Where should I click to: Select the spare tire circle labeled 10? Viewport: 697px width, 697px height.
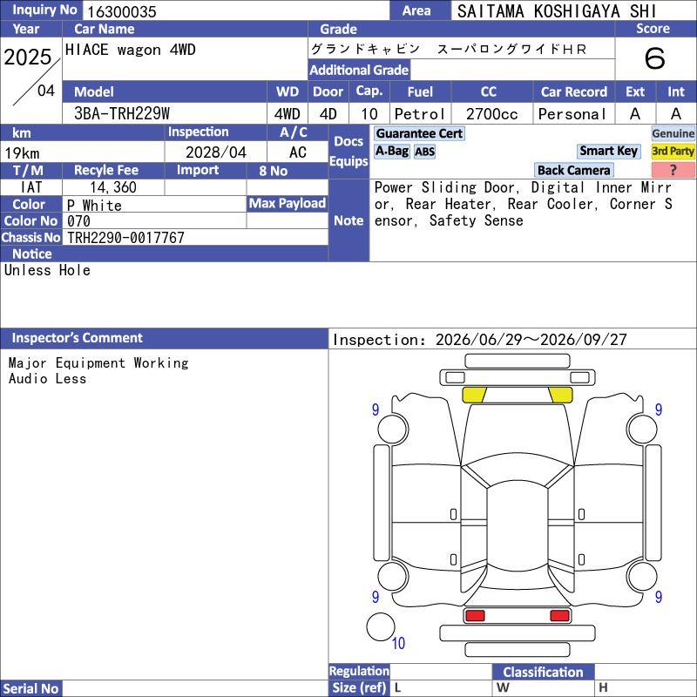(381, 626)
